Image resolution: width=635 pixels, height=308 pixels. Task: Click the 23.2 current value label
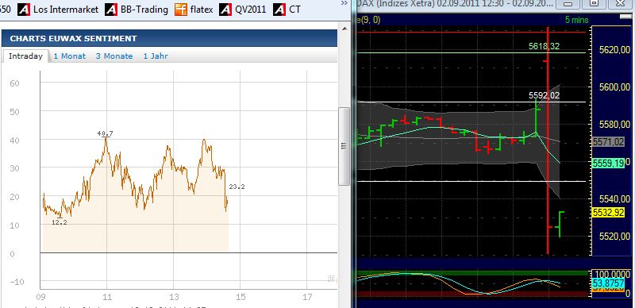237,187
